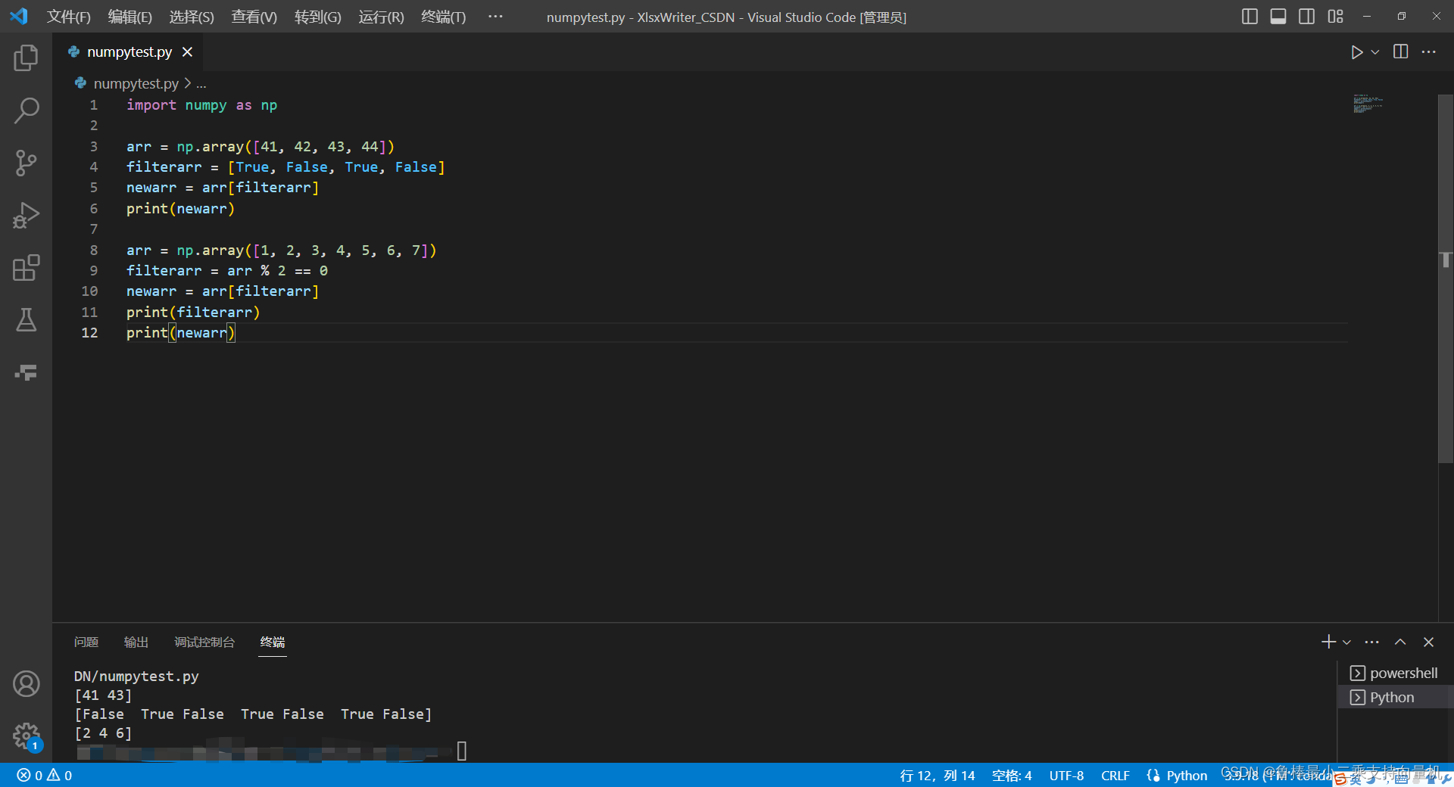The height and width of the screenshot is (787, 1454).
Task: Switch to the 问题 panel tab
Action: (x=86, y=642)
